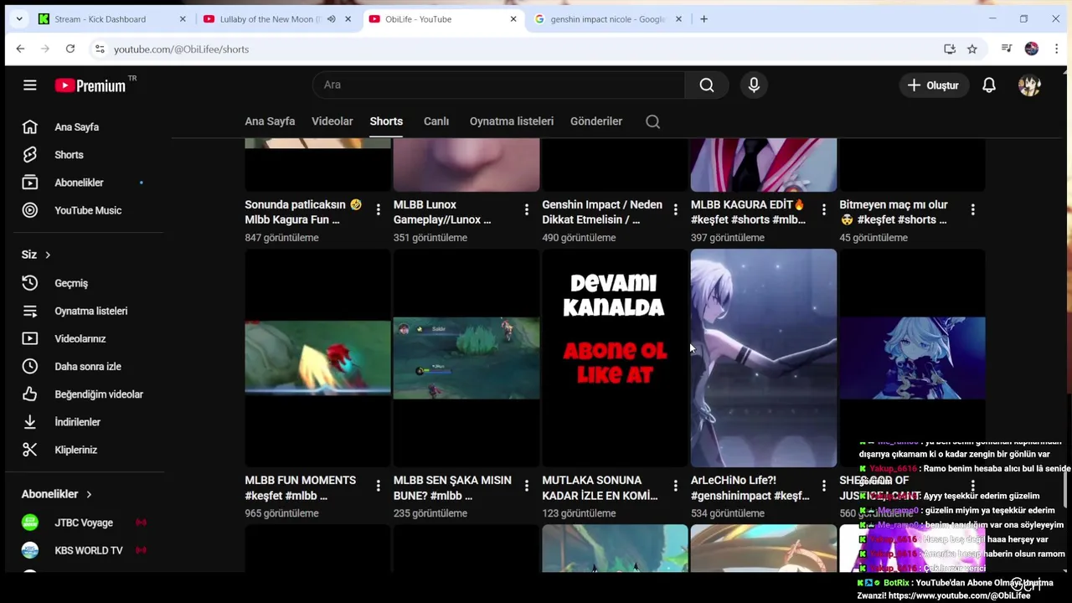Switch to genshin impact nicole Google tab

(x=609, y=19)
